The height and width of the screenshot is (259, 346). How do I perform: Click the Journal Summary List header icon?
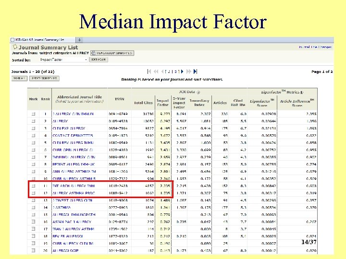pos(15,47)
